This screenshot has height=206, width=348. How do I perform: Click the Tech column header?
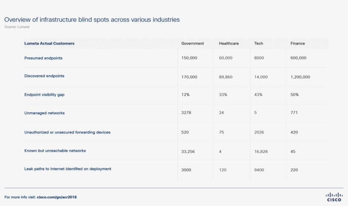[x=258, y=43]
